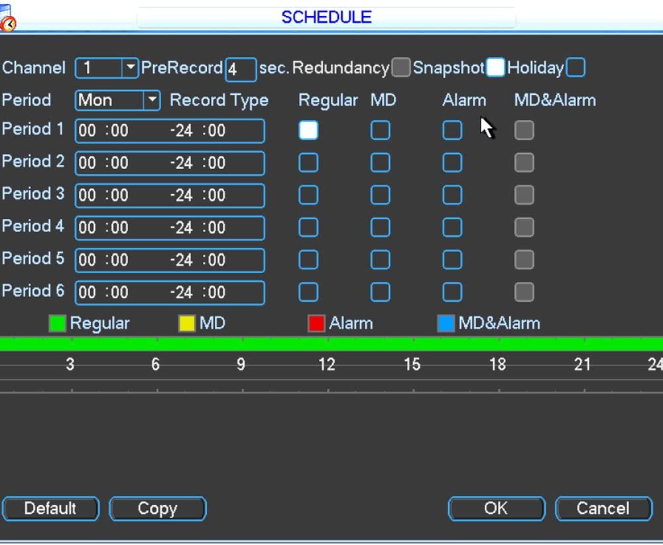Enable MD checkbox for Period 4

pyautogui.click(x=380, y=227)
